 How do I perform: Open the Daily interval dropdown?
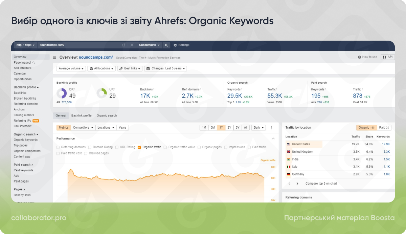[258, 127]
